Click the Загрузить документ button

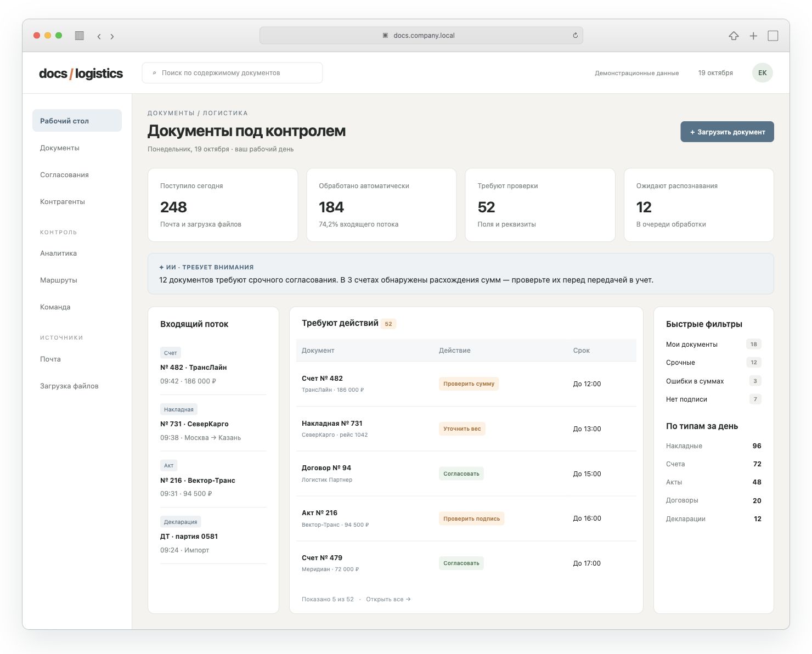click(x=727, y=132)
